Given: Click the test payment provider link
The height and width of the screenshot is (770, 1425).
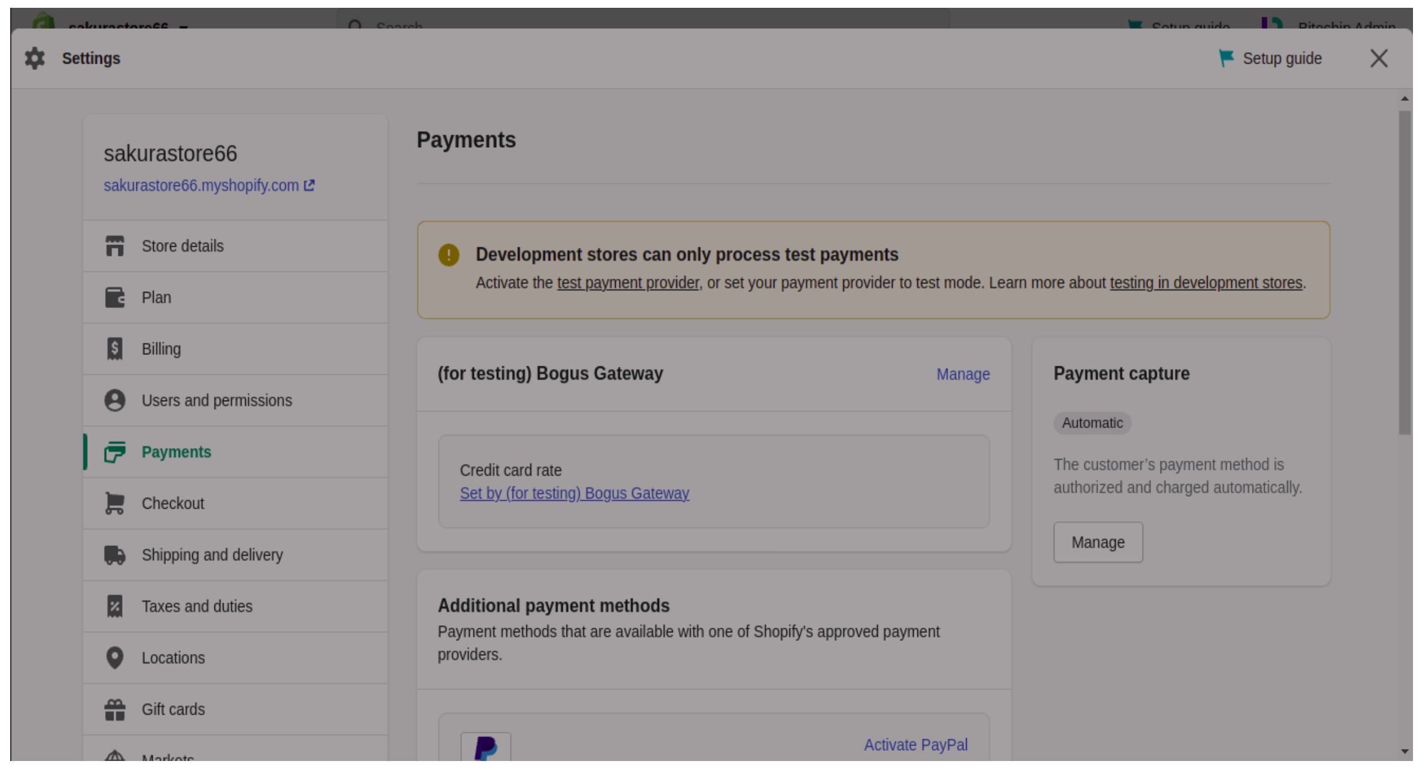Looking at the screenshot, I should 628,283.
